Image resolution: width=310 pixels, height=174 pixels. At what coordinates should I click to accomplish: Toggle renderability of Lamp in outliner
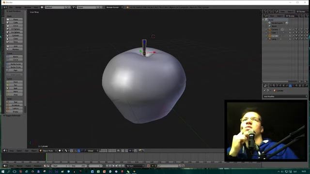click(296, 39)
